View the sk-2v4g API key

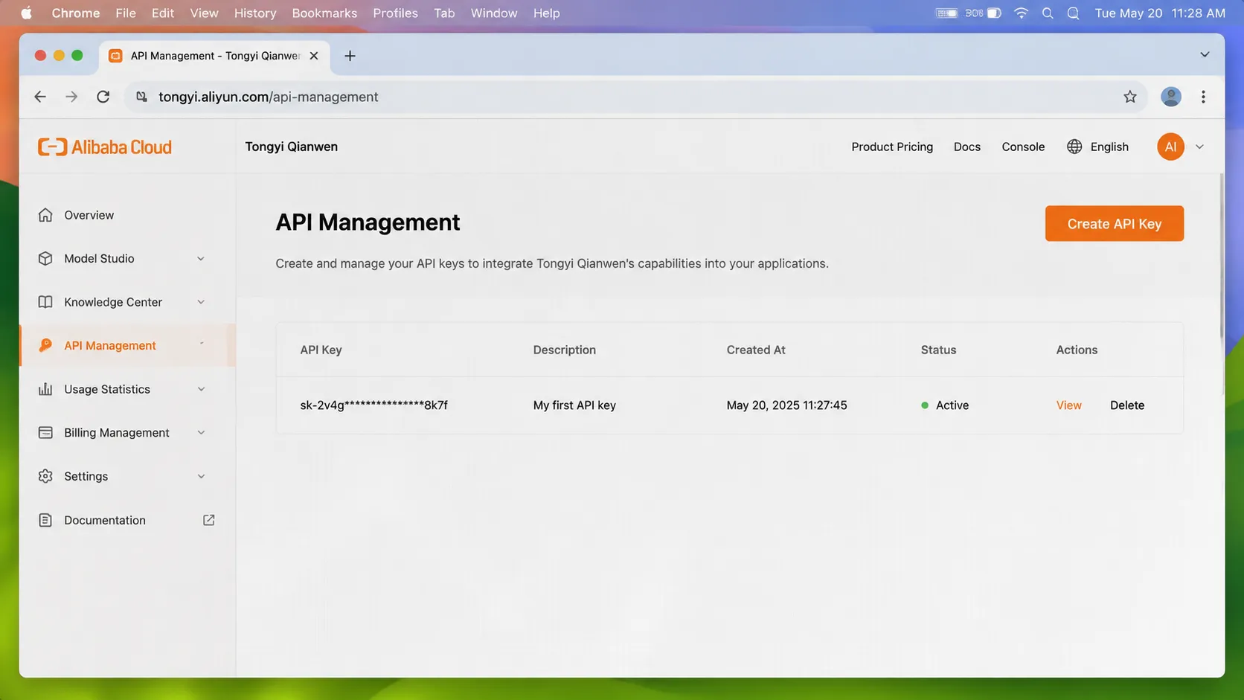point(1068,405)
